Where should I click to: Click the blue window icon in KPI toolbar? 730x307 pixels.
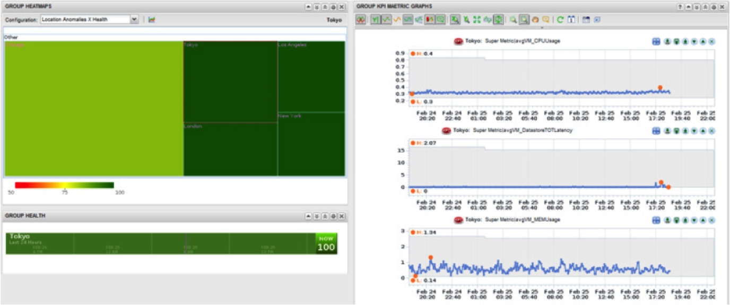pyautogui.click(x=586, y=20)
